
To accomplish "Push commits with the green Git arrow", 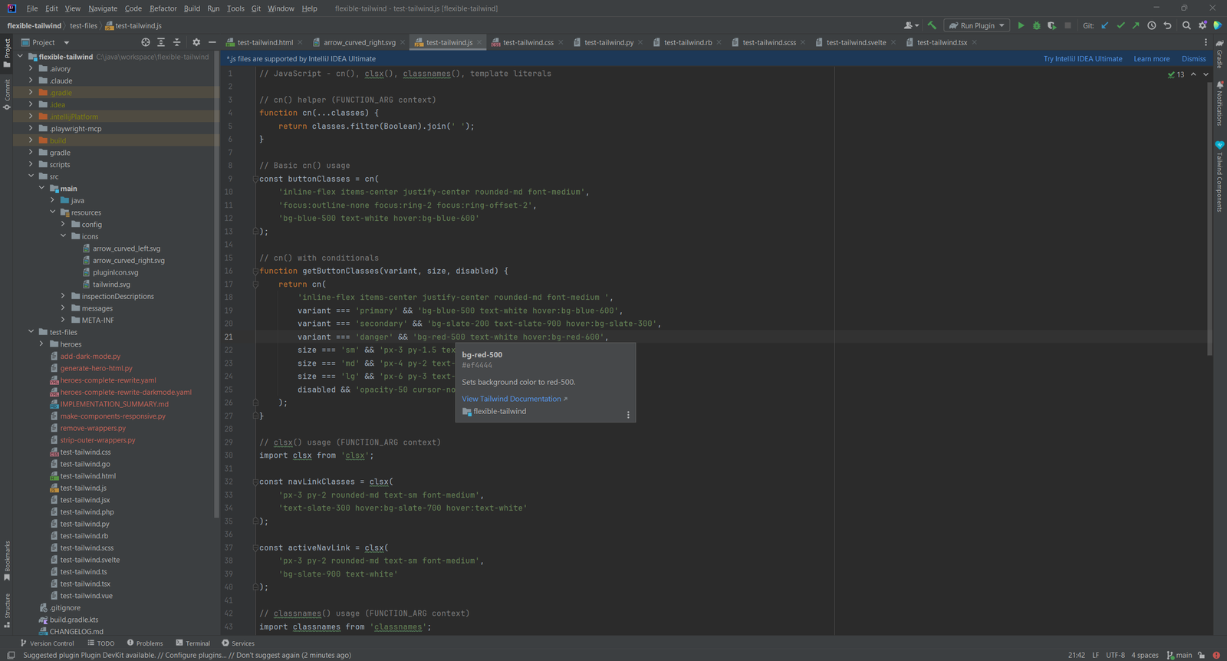I will pos(1136,25).
